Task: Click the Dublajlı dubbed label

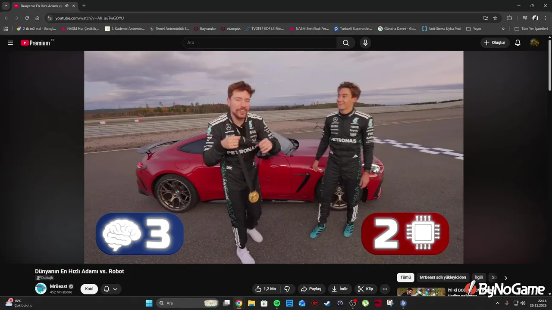Action: click(x=44, y=278)
